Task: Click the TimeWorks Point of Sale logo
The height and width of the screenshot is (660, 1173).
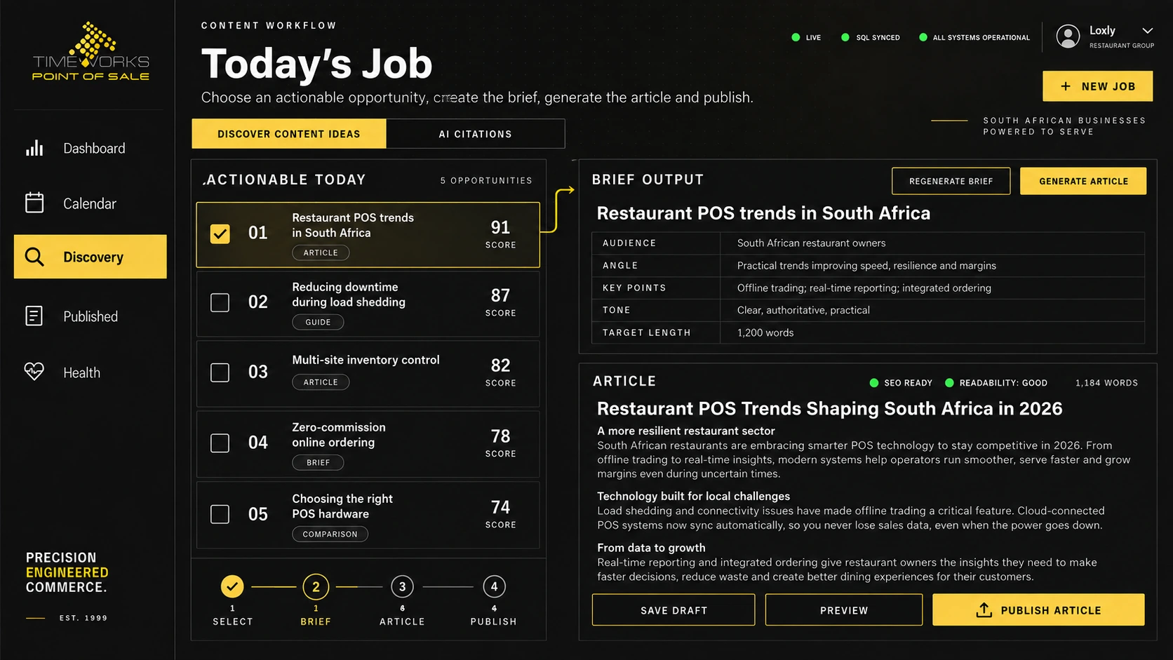Action: (91, 51)
